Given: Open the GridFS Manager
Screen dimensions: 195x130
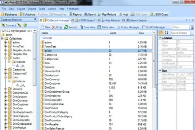Looking at the screenshot, I should 154,27.
